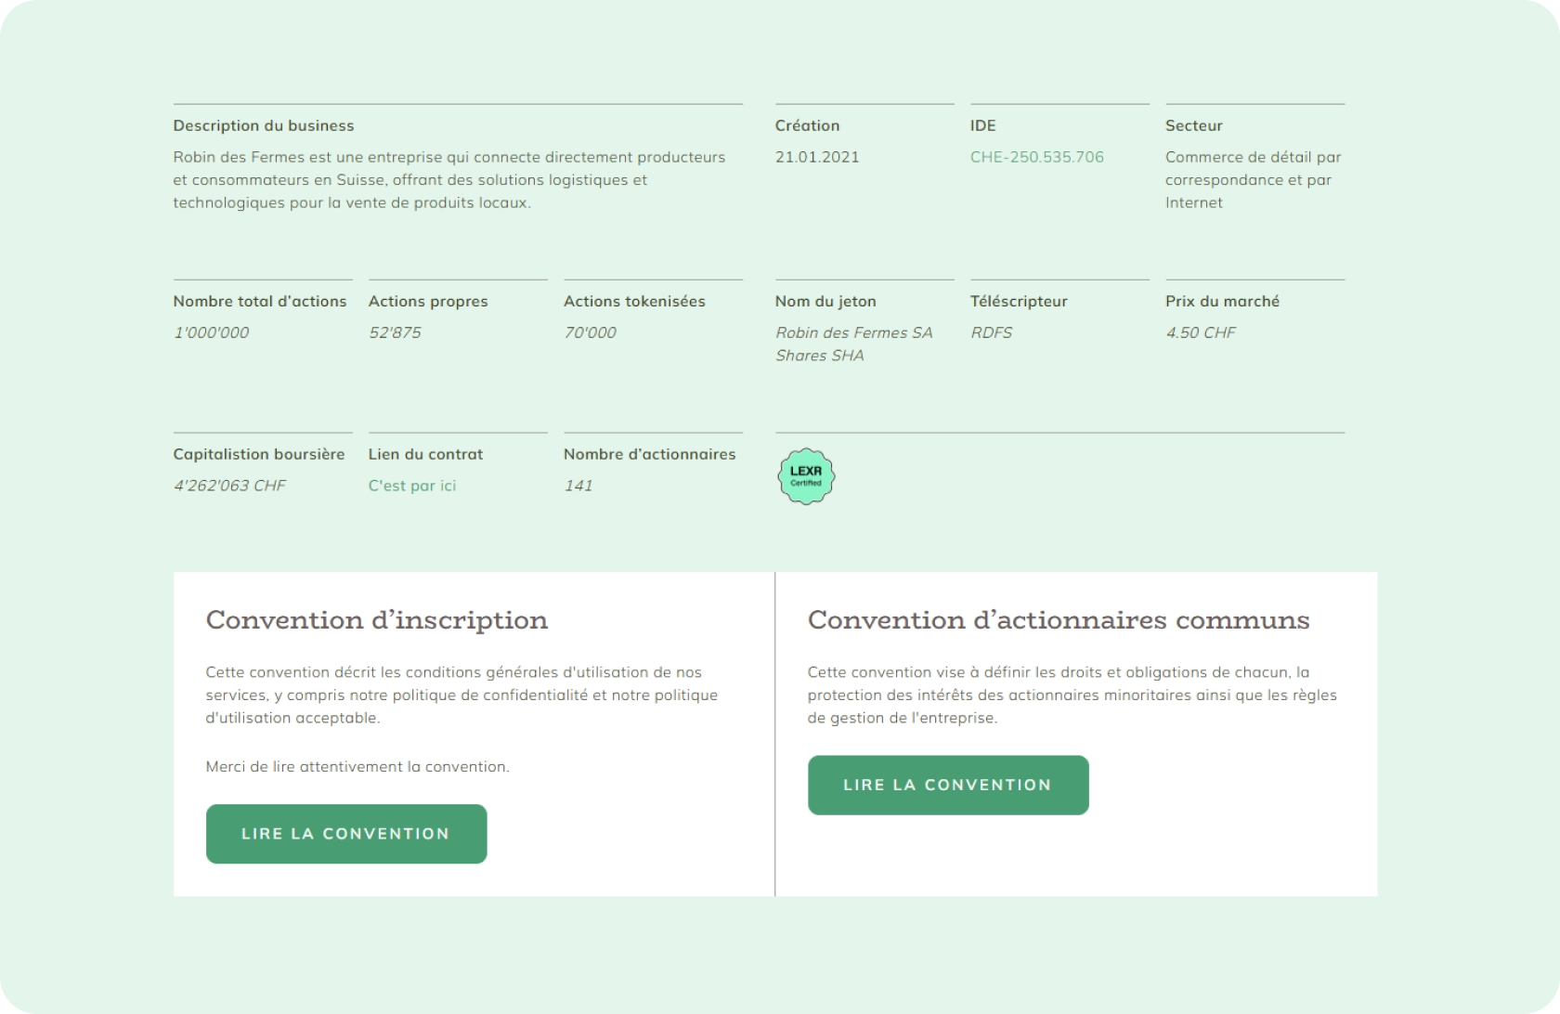Click the "Merci de lire attentivement" note
The width and height of the screenshot is (1560, 1014).
point(357,766)
